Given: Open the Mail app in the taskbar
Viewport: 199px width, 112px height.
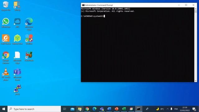Looking at the screenshot, I should pyautogui.click(x=72, y=109).
